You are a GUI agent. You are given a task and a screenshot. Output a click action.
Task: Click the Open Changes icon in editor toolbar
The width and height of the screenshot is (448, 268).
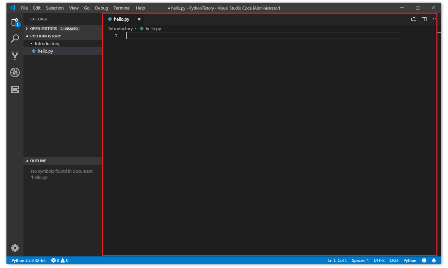[x=413, y=19]
